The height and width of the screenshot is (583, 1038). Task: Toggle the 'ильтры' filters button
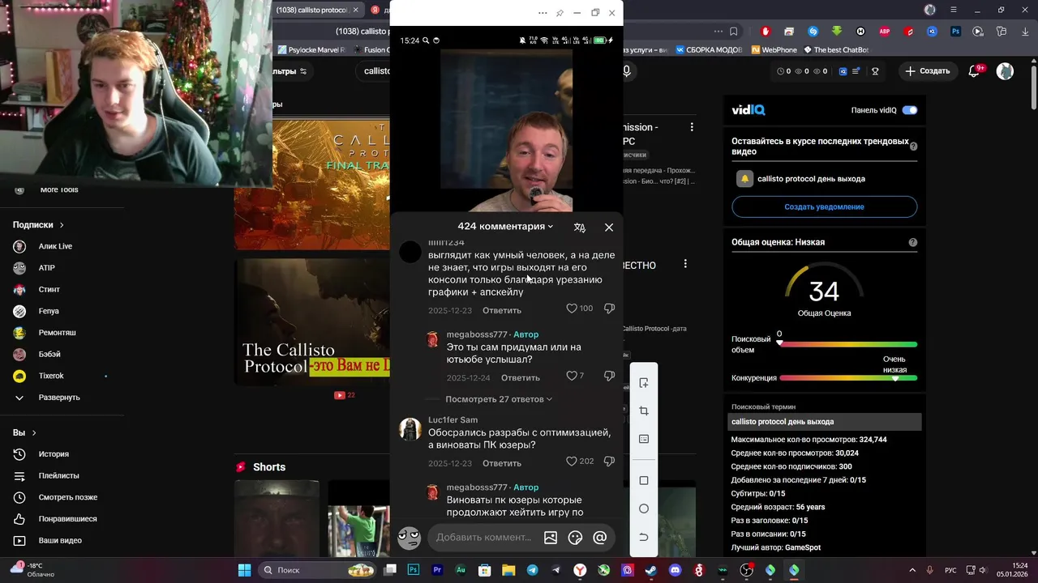tap(290, 71)
